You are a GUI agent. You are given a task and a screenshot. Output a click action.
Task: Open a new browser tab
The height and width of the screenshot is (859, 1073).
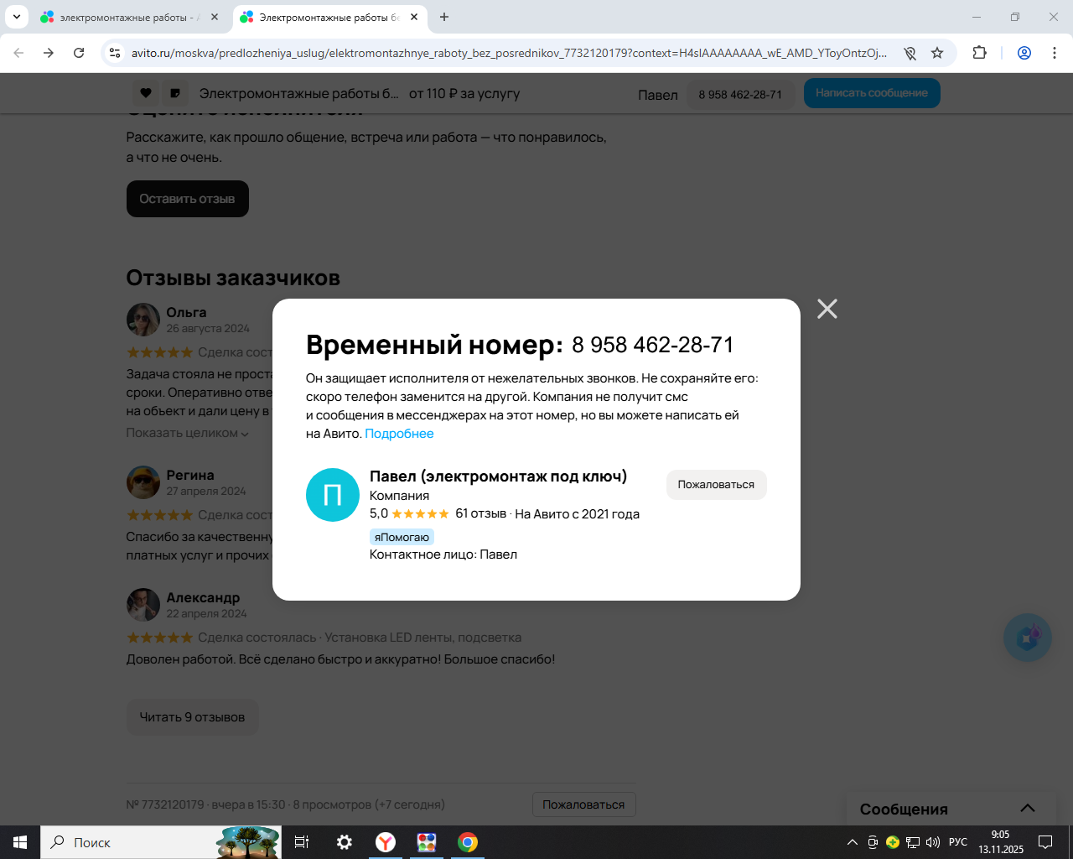[x=444, y=17]
